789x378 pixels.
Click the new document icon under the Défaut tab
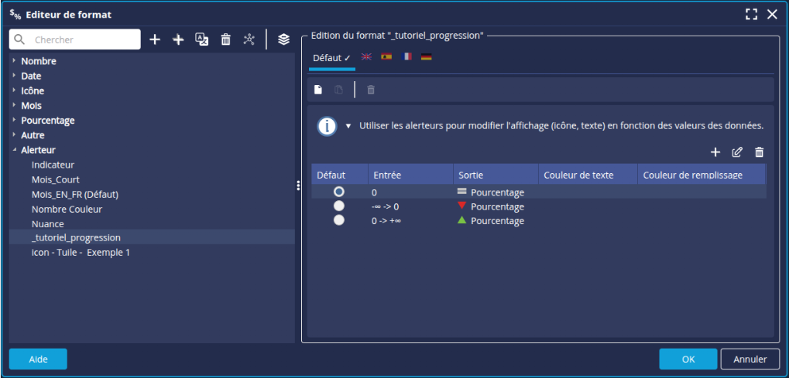(317, 90)
